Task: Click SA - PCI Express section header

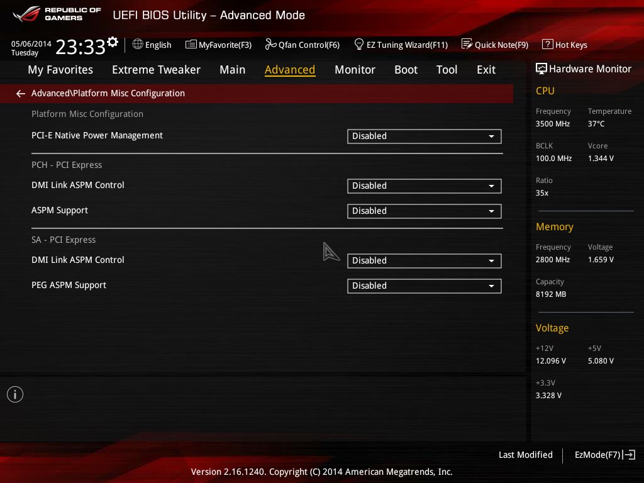Action: [64, 240]
